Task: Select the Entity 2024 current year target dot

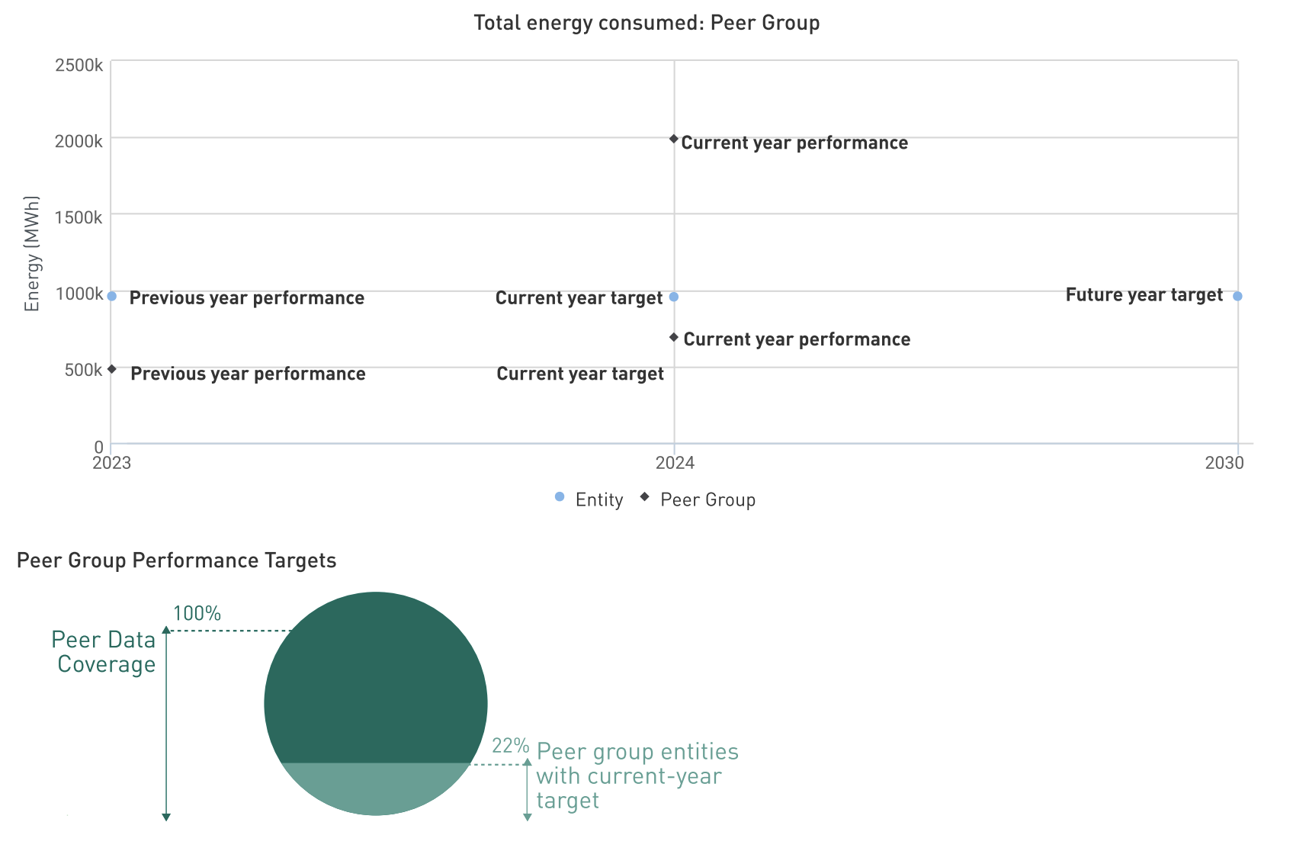Action: (674, 297)
